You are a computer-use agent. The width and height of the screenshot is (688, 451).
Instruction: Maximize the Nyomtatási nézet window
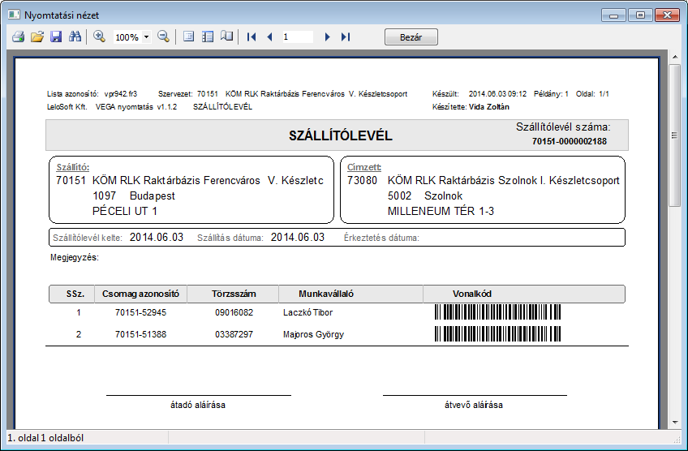tap(640, 15)
